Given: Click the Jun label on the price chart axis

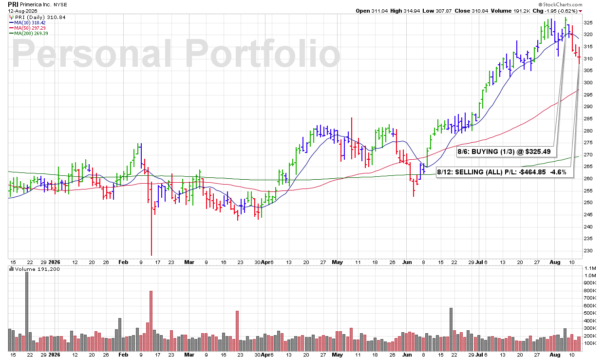Looking at the screenshot, I should pyautogui.click(x=406, y=262).
